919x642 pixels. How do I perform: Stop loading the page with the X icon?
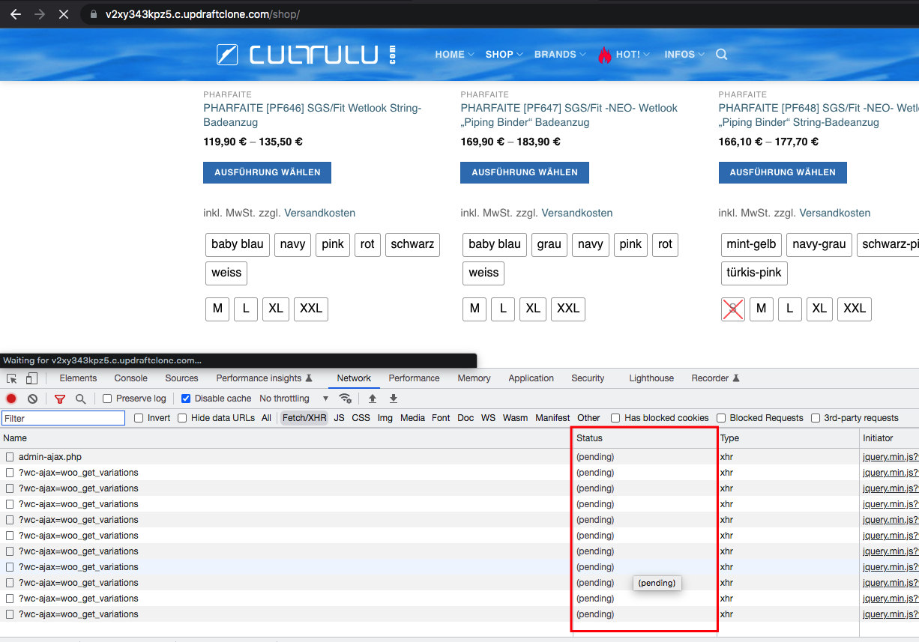click(64, 14)
